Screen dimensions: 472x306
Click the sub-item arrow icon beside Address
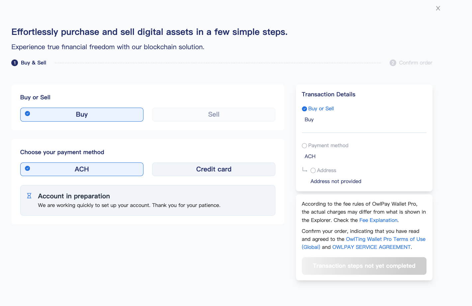click(305, 170)
